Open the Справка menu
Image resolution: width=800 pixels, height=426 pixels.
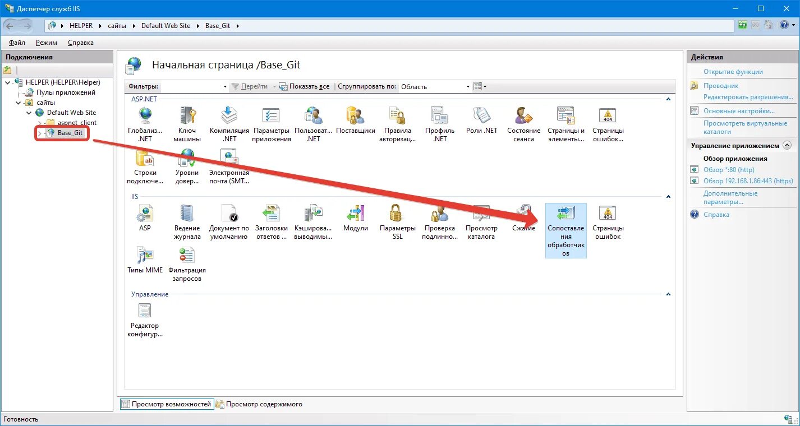pyautogui.click(x=81, y=43)
